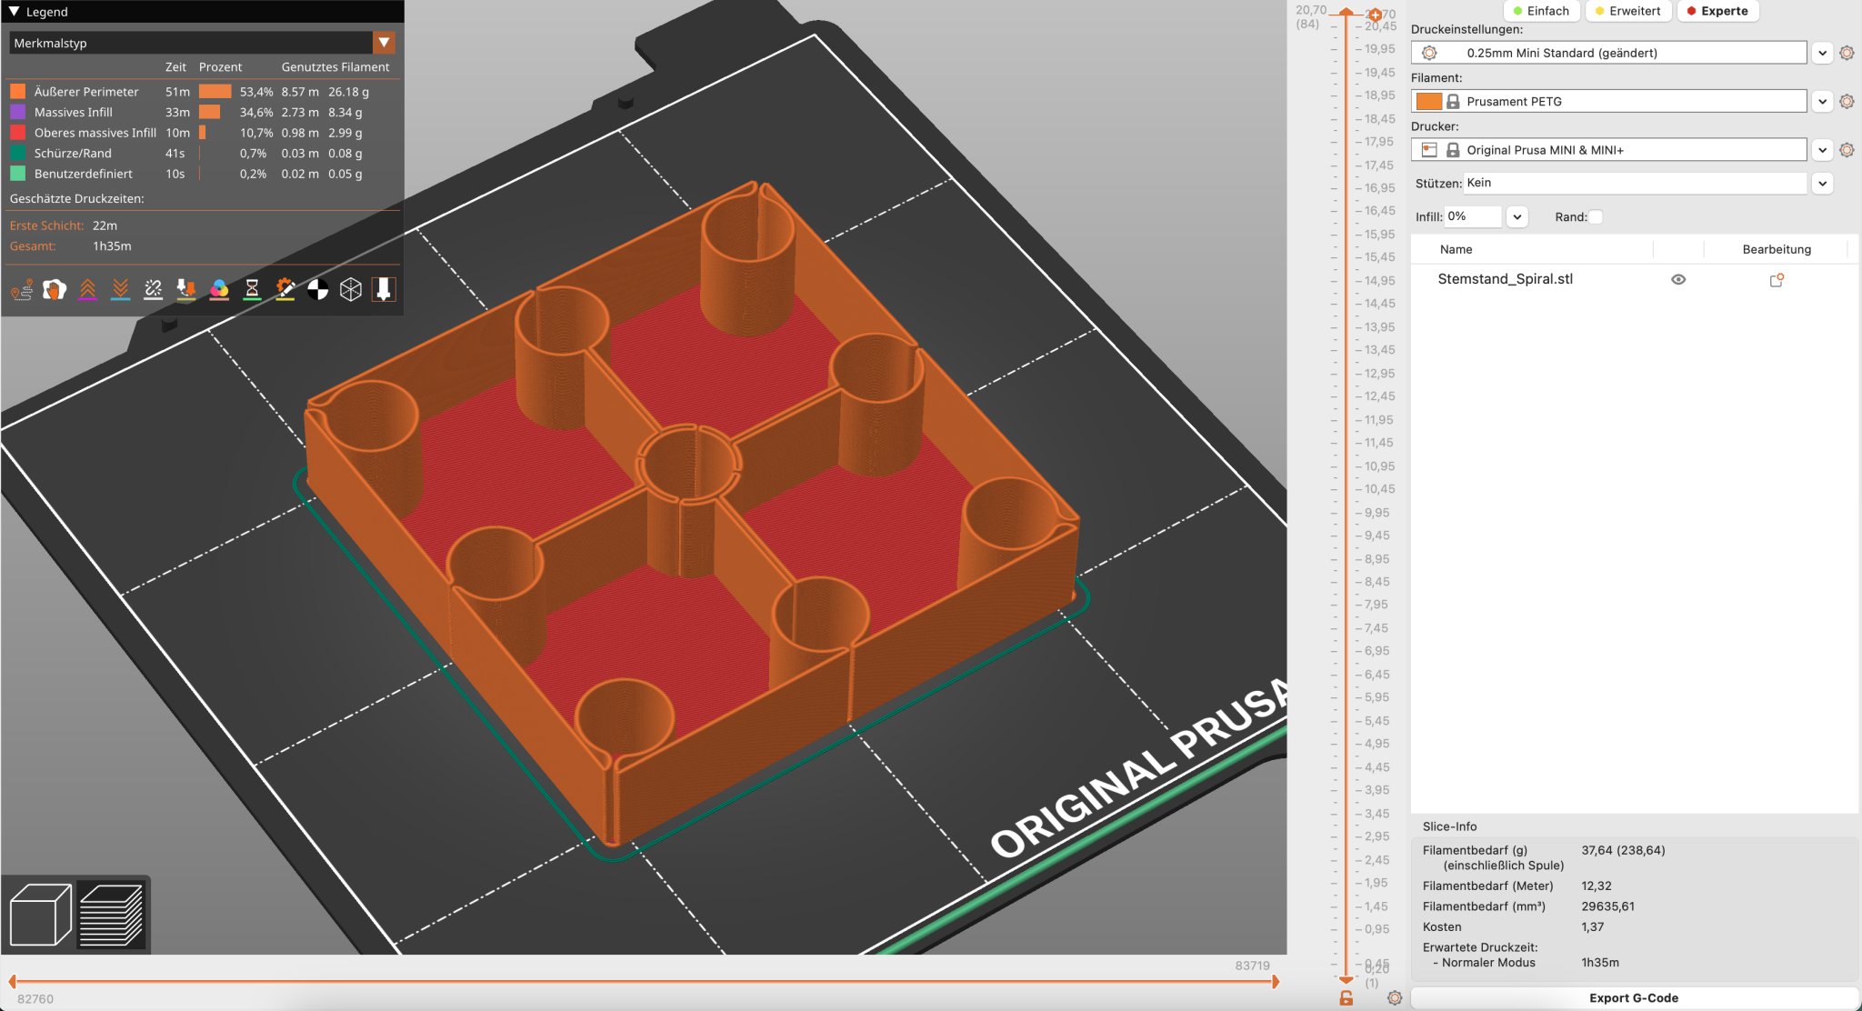Toggle retractions visibility icon in legend

tap(88, 290)
